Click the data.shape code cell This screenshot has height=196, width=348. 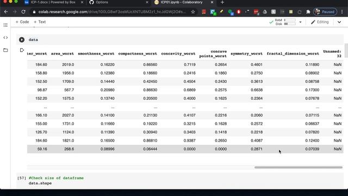coord(180,181)
